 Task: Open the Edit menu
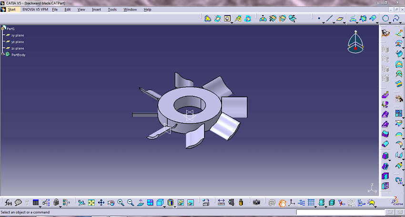67,10
